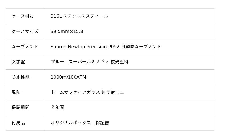The height and width of the screenshot is (139, 225).
Task: Click the 保証期間 row label
Action: pos(21,108)
